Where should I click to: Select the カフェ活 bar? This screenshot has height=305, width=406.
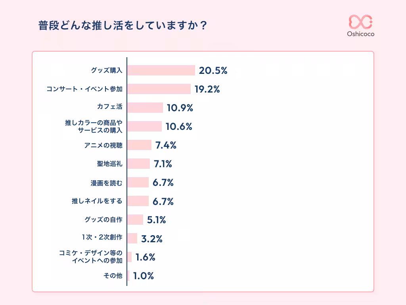tap(145, 108)
